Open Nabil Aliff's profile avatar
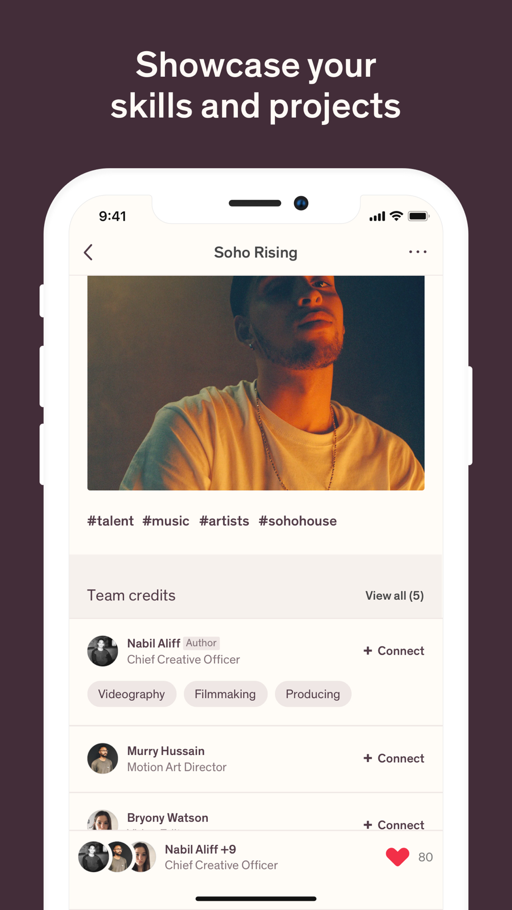The width and height of the screenshot is (512, 910). pyautogui.click(x=102, y=651)
